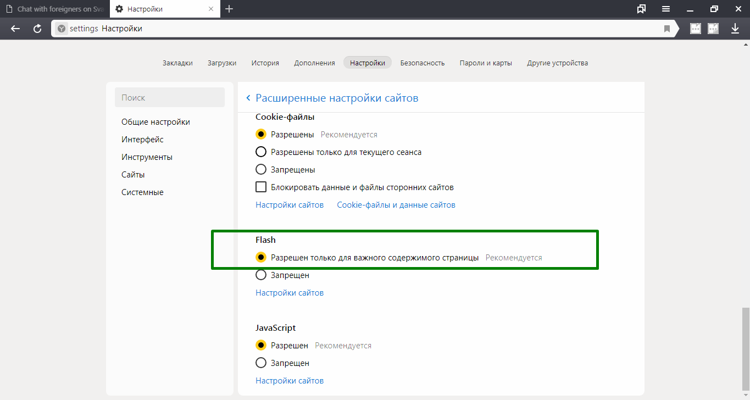Open Настройки сайтов link under JavaScript
The image size is (750, 400).
(x=290, y=381)
